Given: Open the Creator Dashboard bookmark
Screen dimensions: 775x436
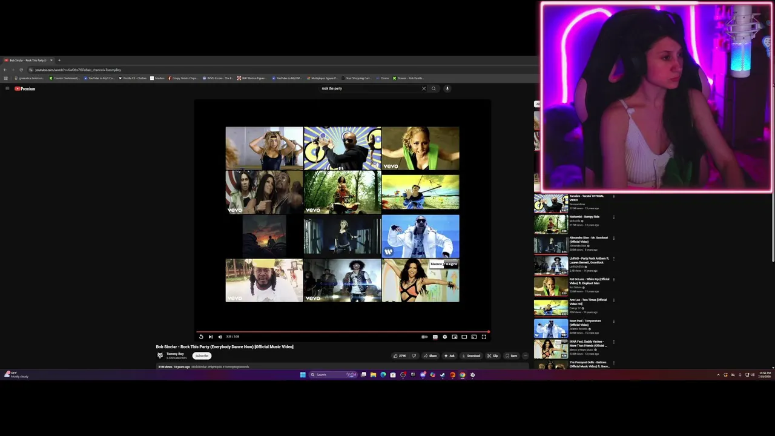Looking at the screenshot, I should pos(65,78).
